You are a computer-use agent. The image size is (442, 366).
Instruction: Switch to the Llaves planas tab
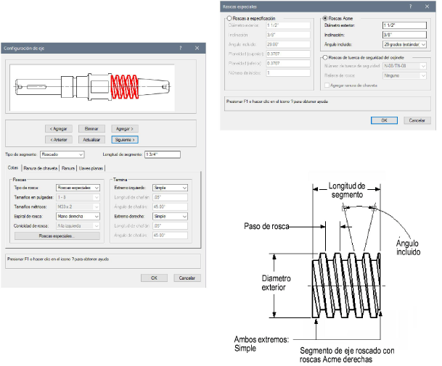pos(91,168)
